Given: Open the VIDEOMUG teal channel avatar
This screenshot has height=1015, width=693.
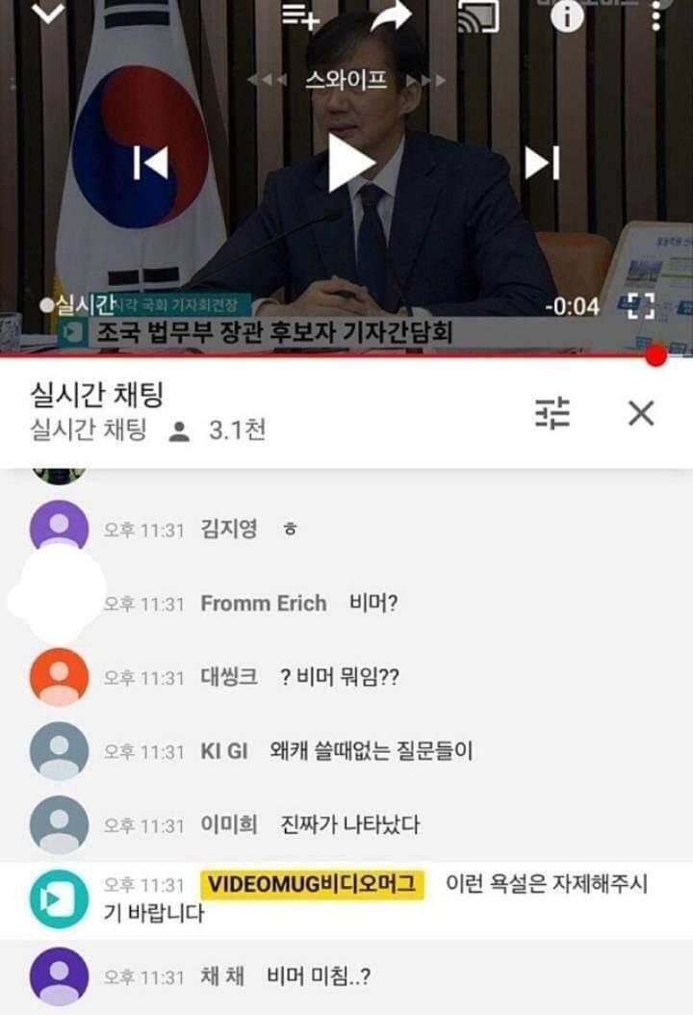Looking at the screenshot, I should pyautogui.click(x=59, y=899).
